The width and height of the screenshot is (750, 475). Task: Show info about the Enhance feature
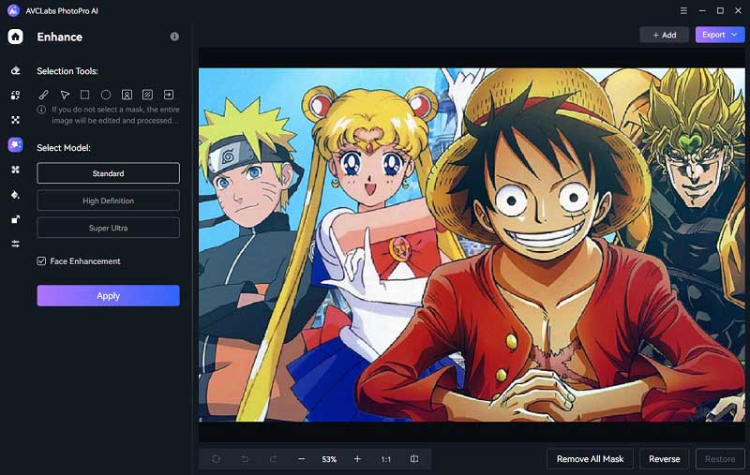[x=174, y=37]
